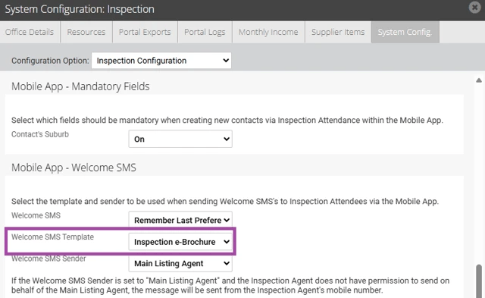Close the System Configuration dialog
Viewport: 485px width, 298px height.
[474, 7]
